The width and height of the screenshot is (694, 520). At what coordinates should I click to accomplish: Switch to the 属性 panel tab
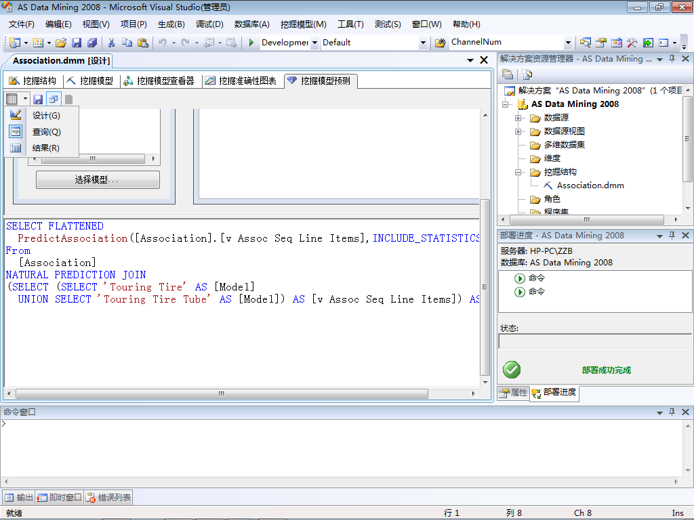pyautogui.click(x=514, y=393)
